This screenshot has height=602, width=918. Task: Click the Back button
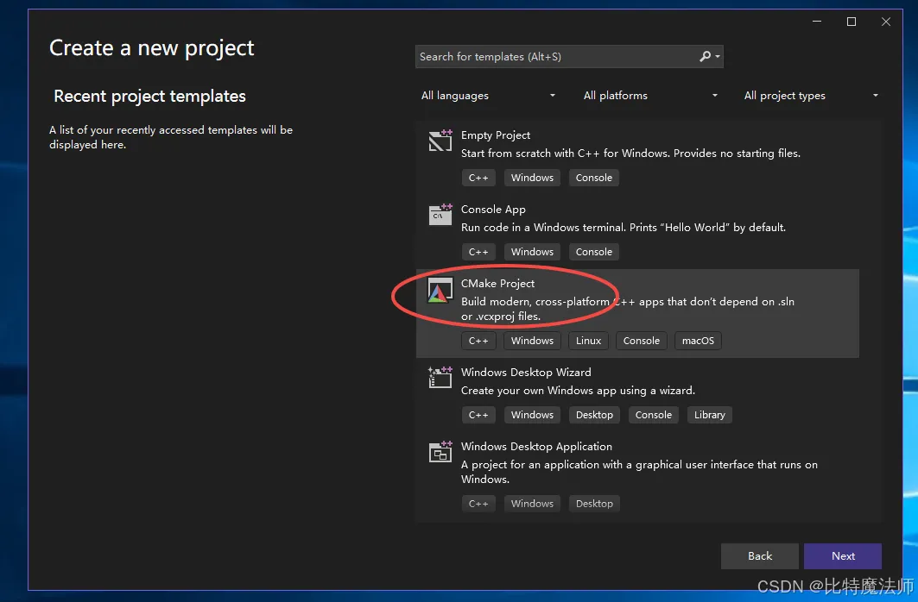759,555
